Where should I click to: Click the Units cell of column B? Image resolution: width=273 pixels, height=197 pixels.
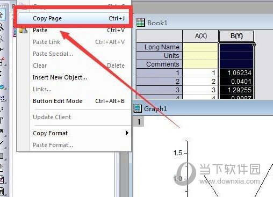[236, 56]
